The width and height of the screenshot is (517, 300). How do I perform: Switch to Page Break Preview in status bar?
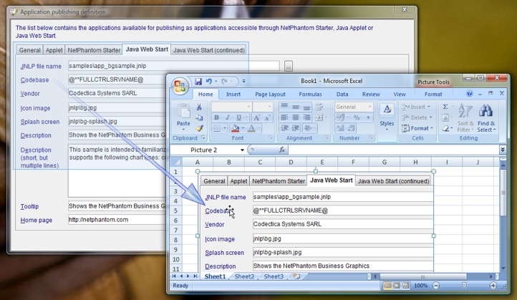click(x=405, y=286)
